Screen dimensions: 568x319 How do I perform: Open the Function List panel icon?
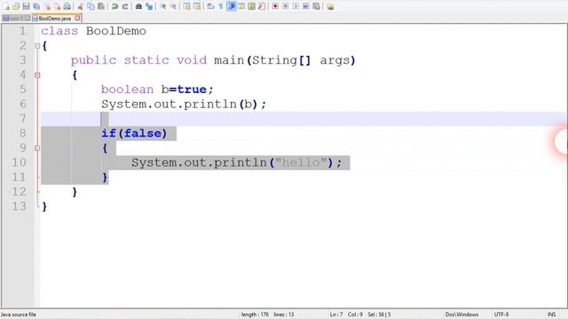262,6
